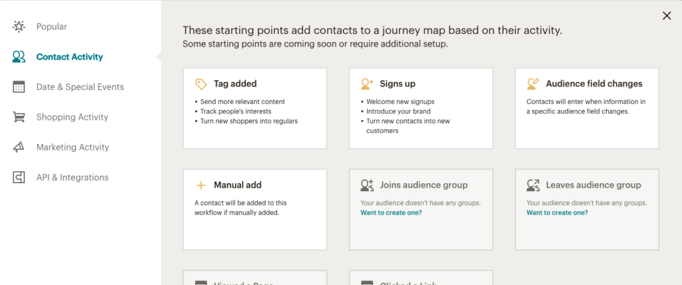Click the Signs up person-plus icon

pyautogui.click(x=367, y=84)
